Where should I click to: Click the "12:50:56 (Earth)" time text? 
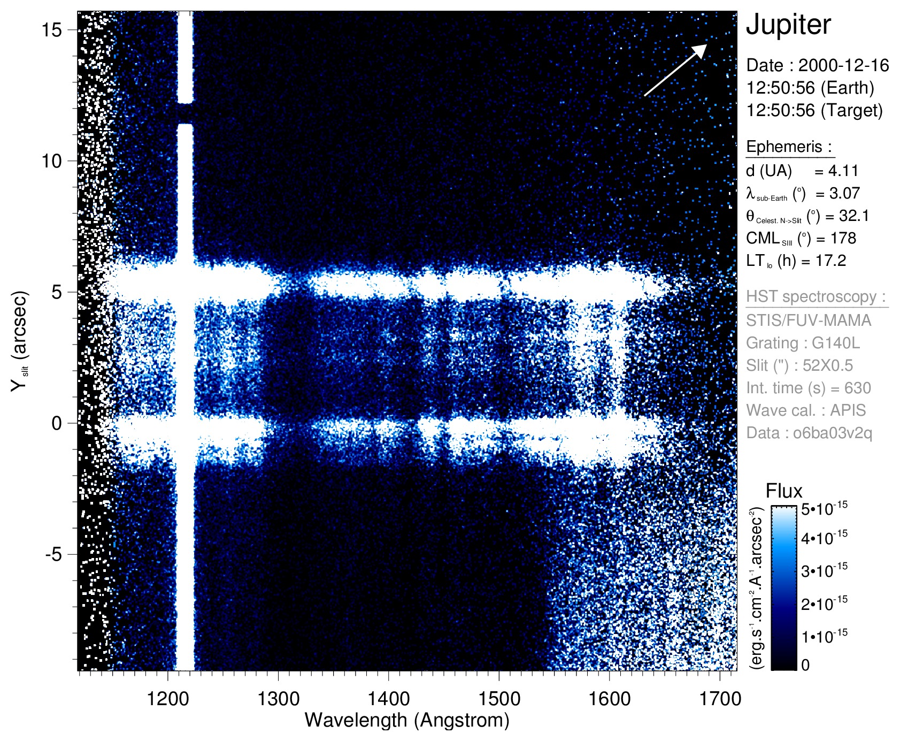click(810, 88)
